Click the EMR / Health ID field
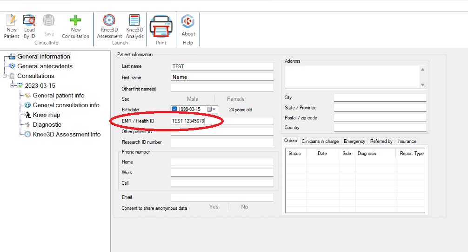Image resolution: width=468 pixels, height=252 pixels. [222, 121]
